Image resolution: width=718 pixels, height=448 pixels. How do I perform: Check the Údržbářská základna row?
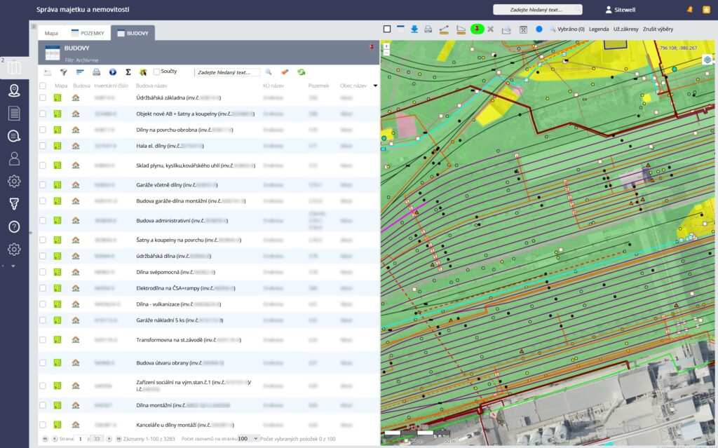pyautogui.click(x=43, y=97)
